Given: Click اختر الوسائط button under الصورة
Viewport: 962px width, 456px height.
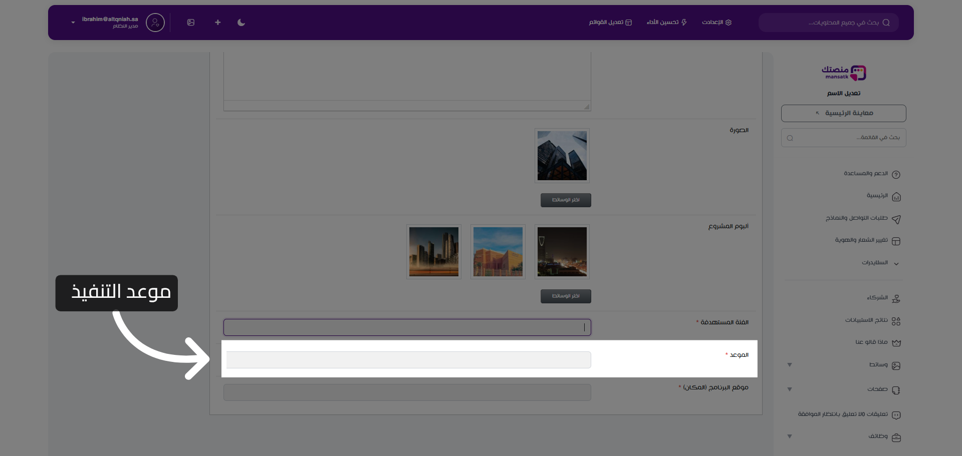Looking at the screenshot, I should click(x=566, y=200).
